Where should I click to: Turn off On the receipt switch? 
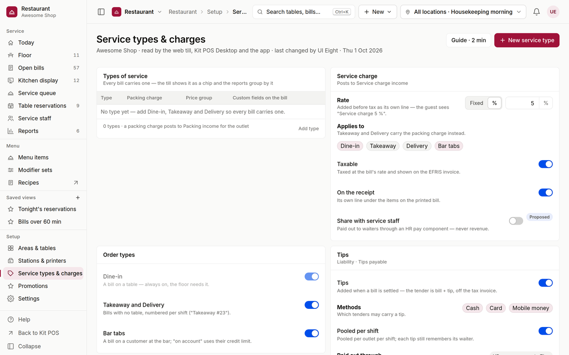pyautogui.click(x=545, y=193)
